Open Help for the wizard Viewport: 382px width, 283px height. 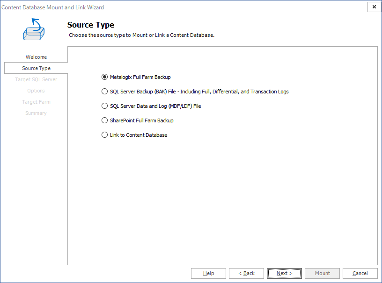[208, 273]
